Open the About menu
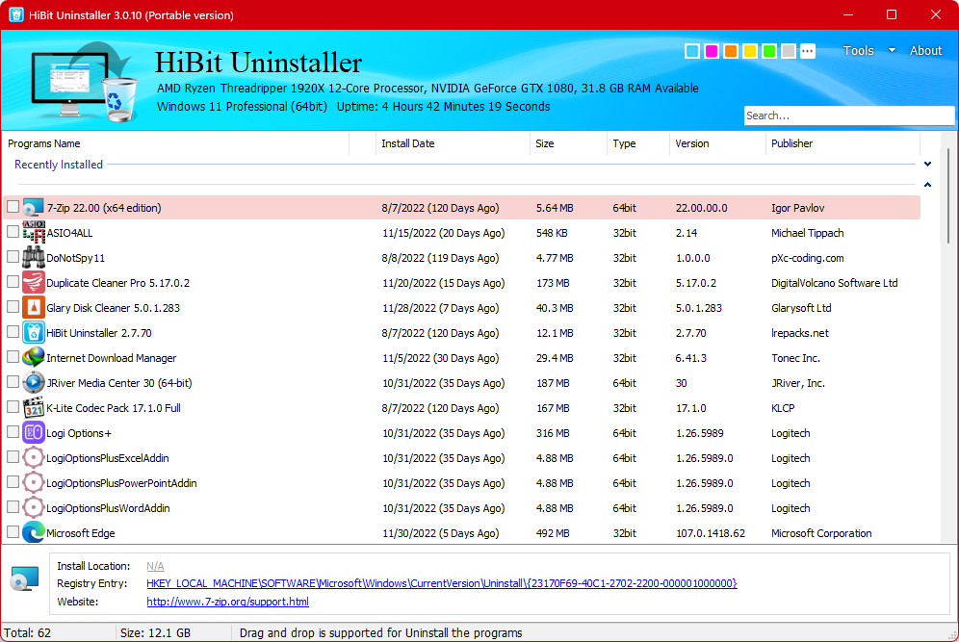The height and width of the screenshot is (642, 959). [x=925, y=51]
